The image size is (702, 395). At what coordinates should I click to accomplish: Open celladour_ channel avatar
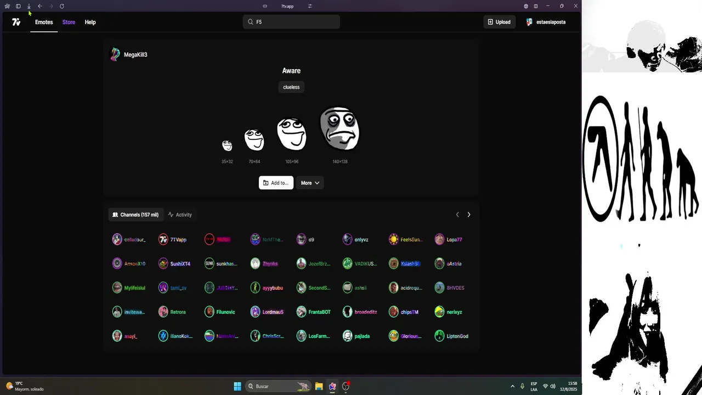click(117, 239)
